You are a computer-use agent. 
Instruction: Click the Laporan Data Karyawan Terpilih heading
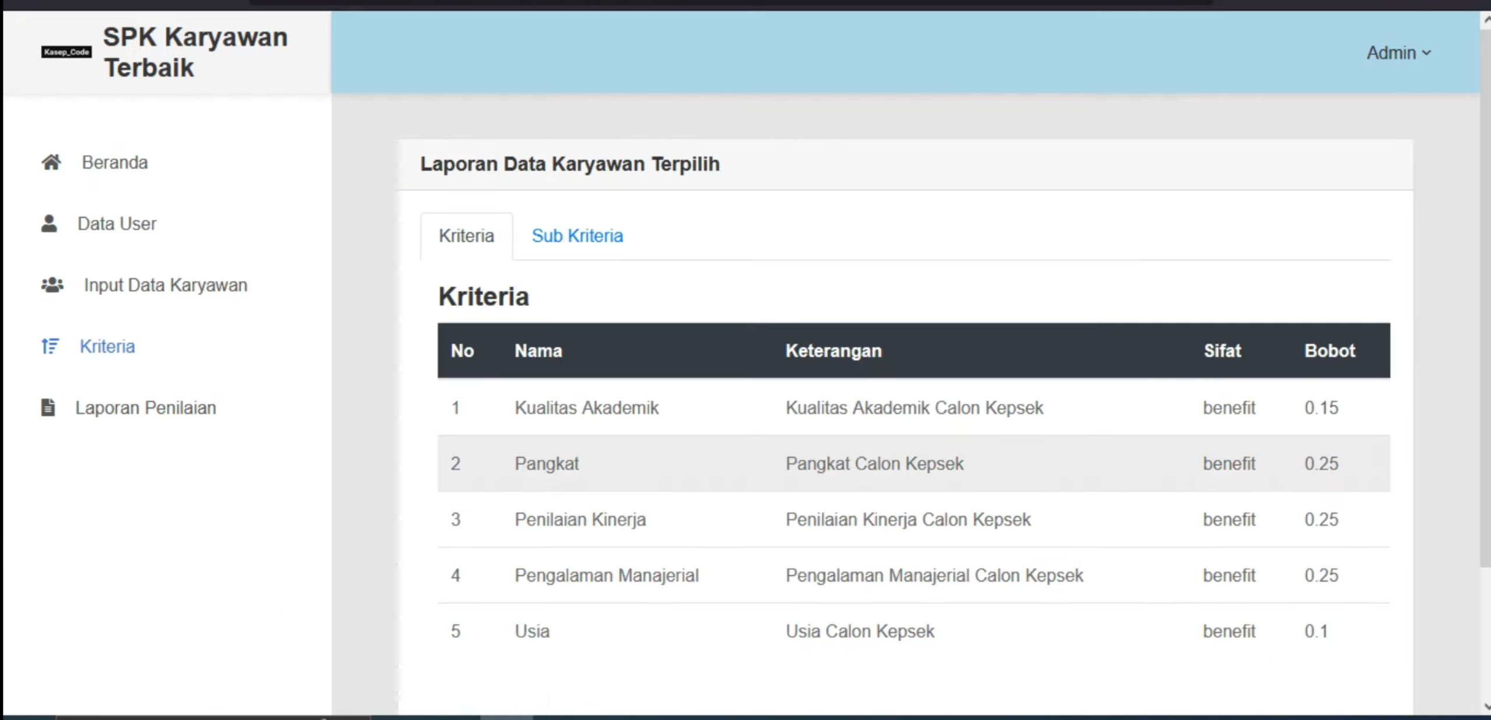pyautogui.click(x=569, y=164)
